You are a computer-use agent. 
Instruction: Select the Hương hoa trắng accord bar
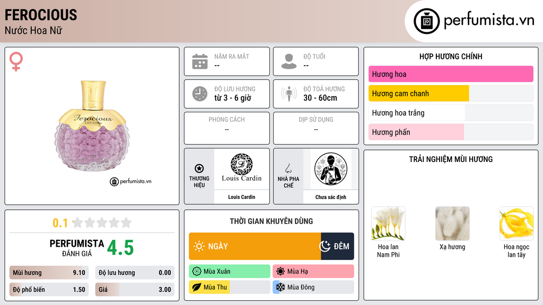[x=451, y=113]
